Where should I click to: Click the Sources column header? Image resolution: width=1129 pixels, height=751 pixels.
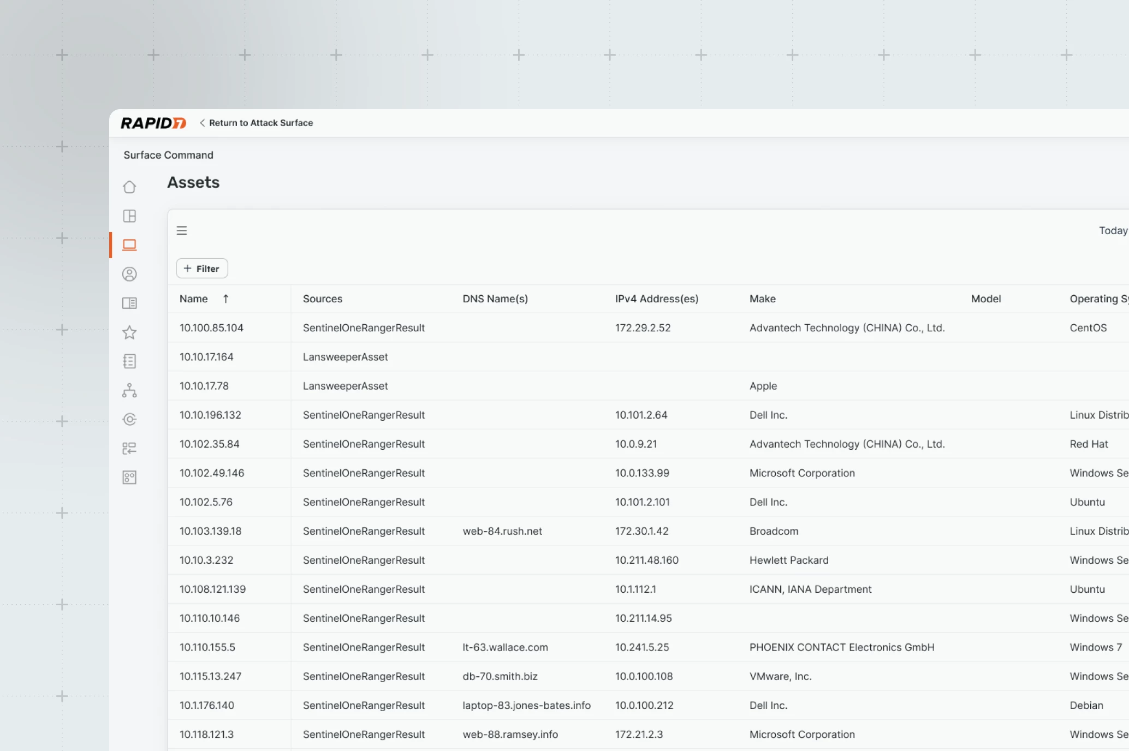coord(323,299)
